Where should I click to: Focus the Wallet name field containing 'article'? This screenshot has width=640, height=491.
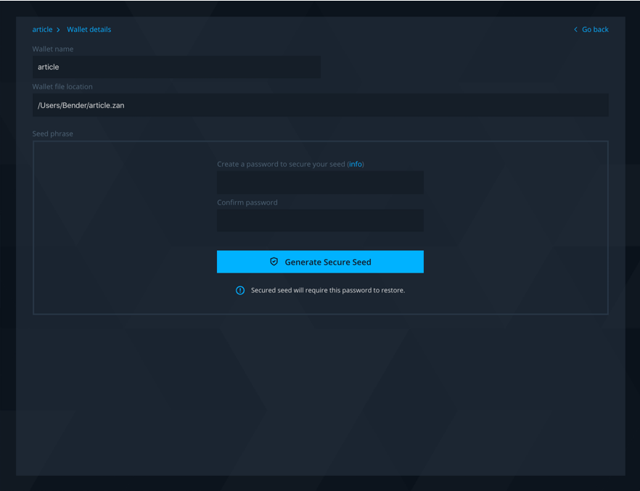pyautogui.click(x=176, y=67)
